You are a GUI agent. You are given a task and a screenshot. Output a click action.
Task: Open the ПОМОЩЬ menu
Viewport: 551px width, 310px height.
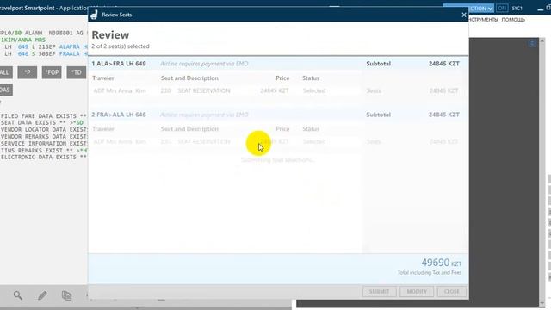[513, 20]
